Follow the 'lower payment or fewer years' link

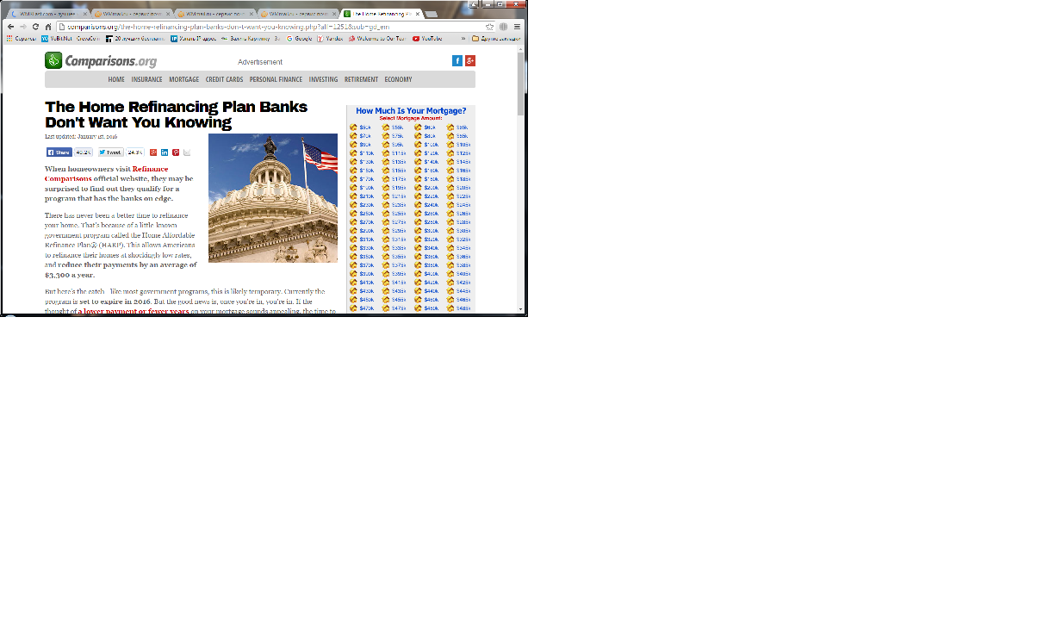[x=133, y=311]
